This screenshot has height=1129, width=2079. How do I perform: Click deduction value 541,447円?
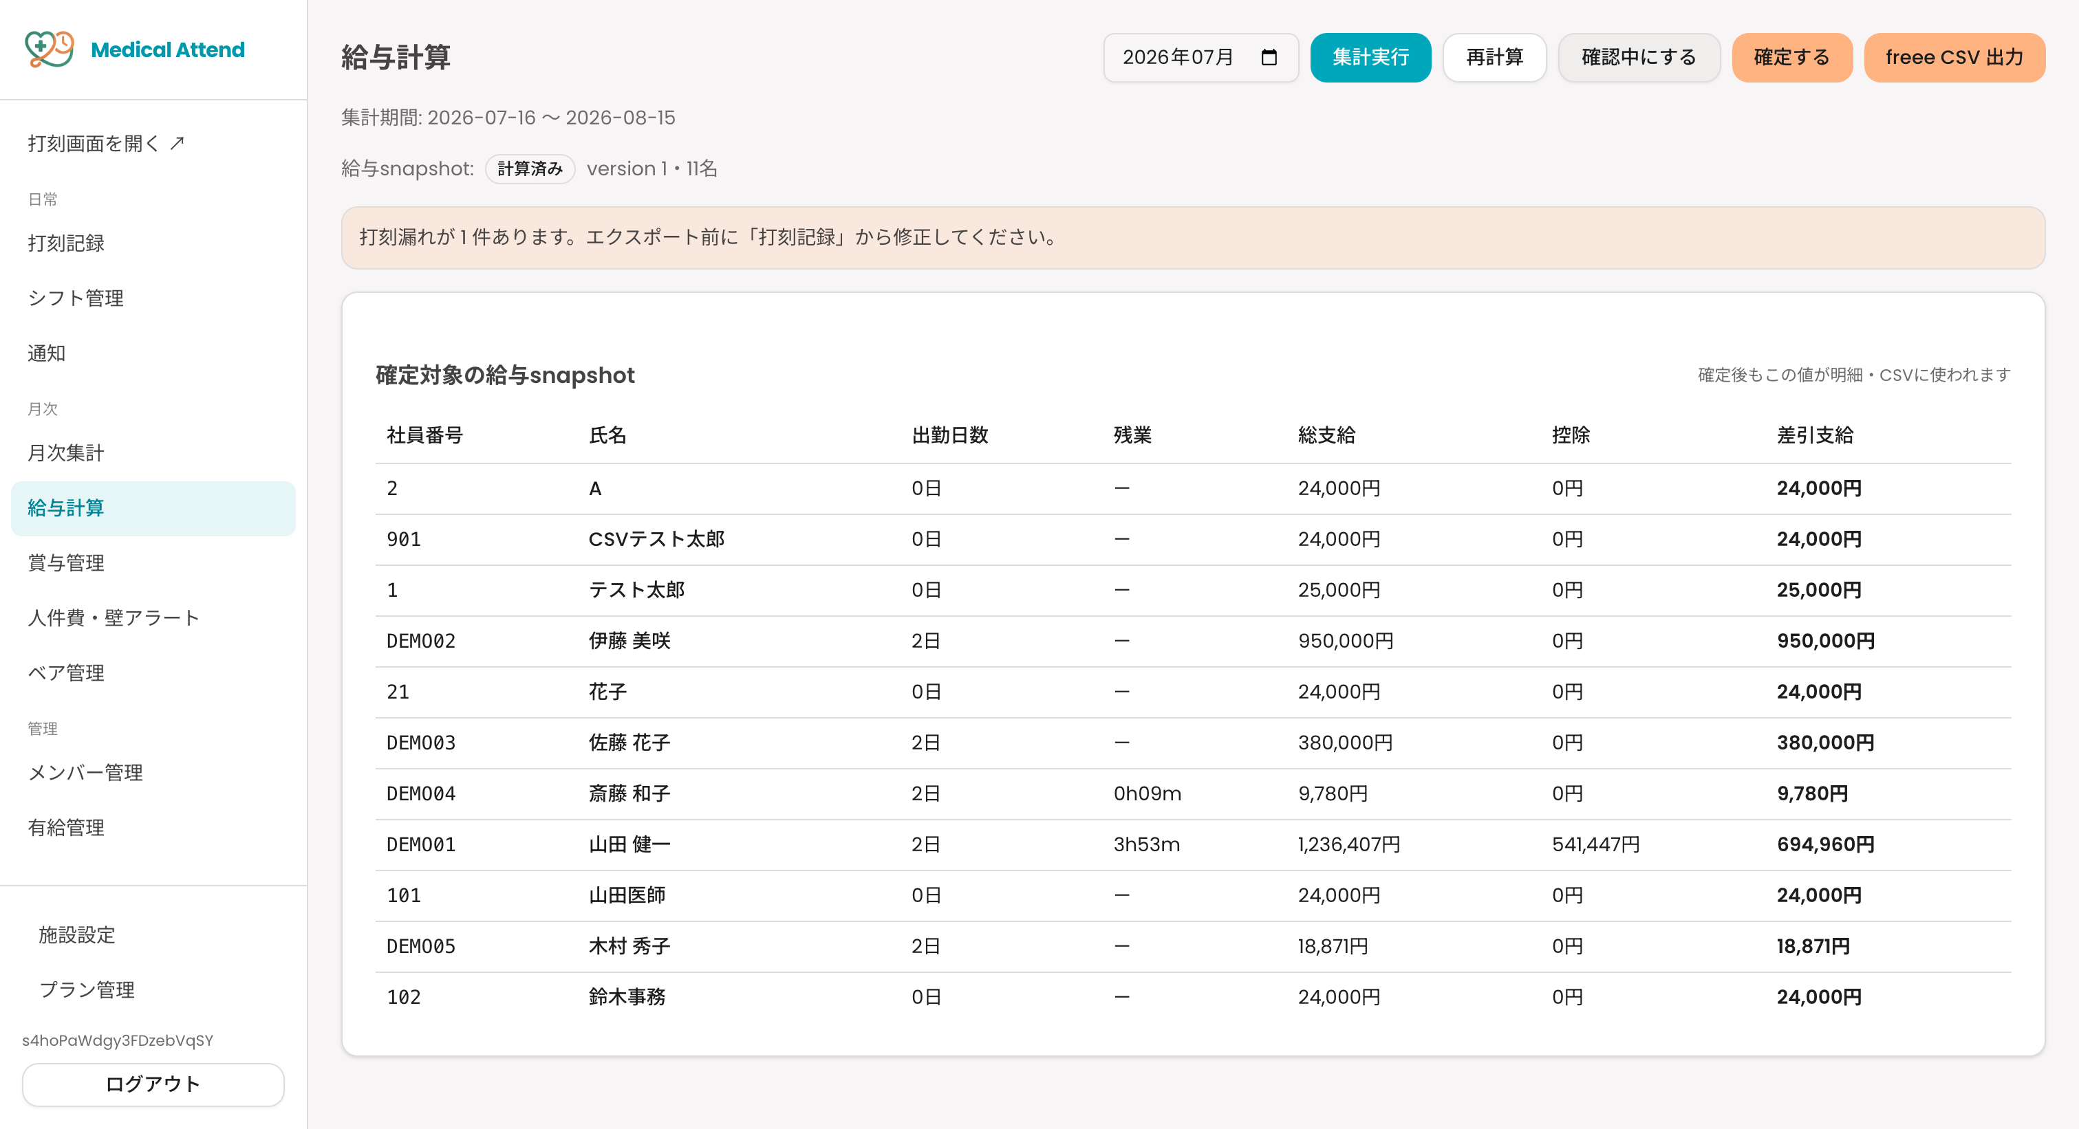point(1595,844)
